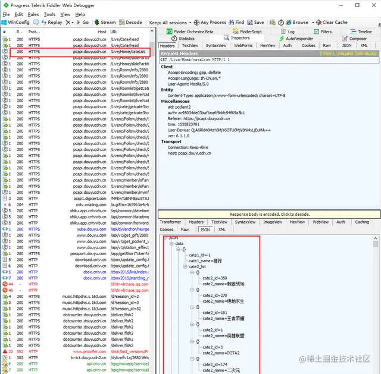Select the response Transformer tab
Image resolution: width=381 pixels, height=374 pixels.
pos(170,222)
